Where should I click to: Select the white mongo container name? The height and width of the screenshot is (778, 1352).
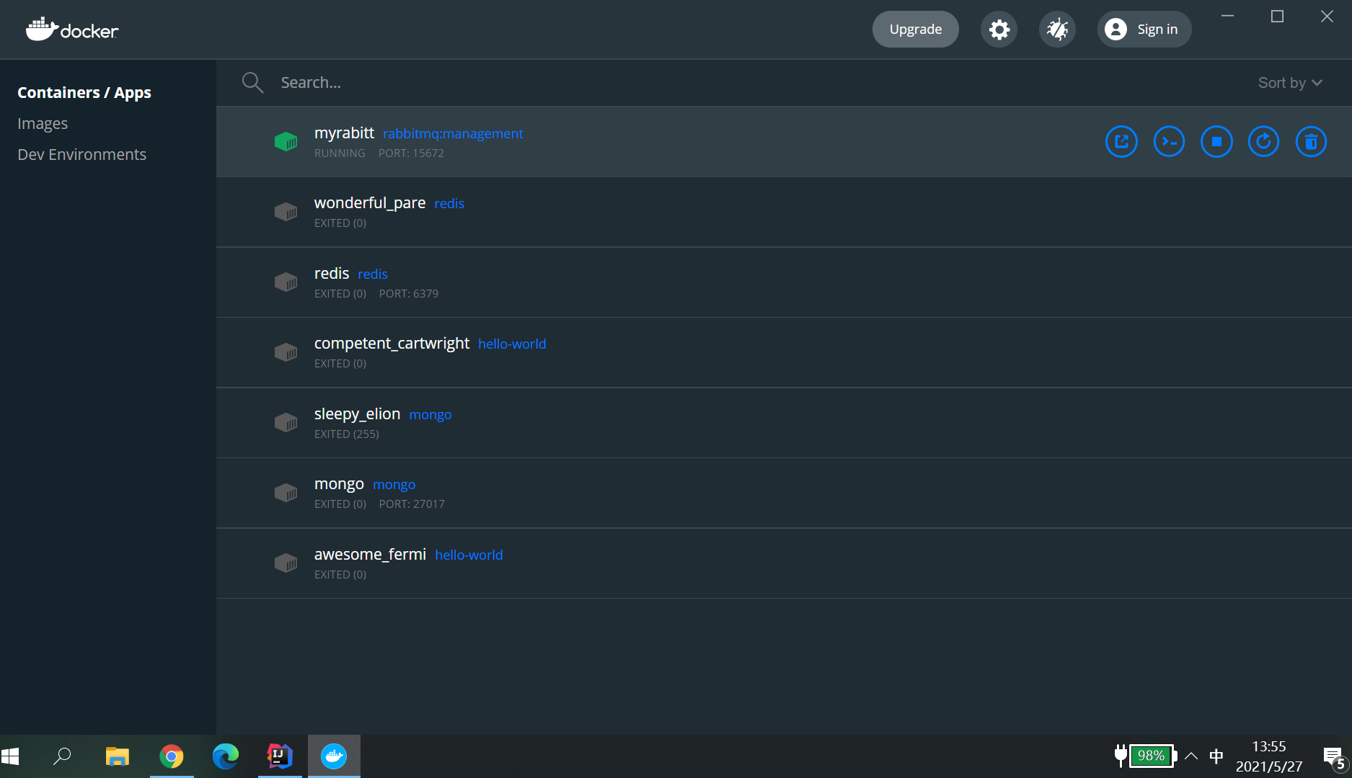point(339,484)
